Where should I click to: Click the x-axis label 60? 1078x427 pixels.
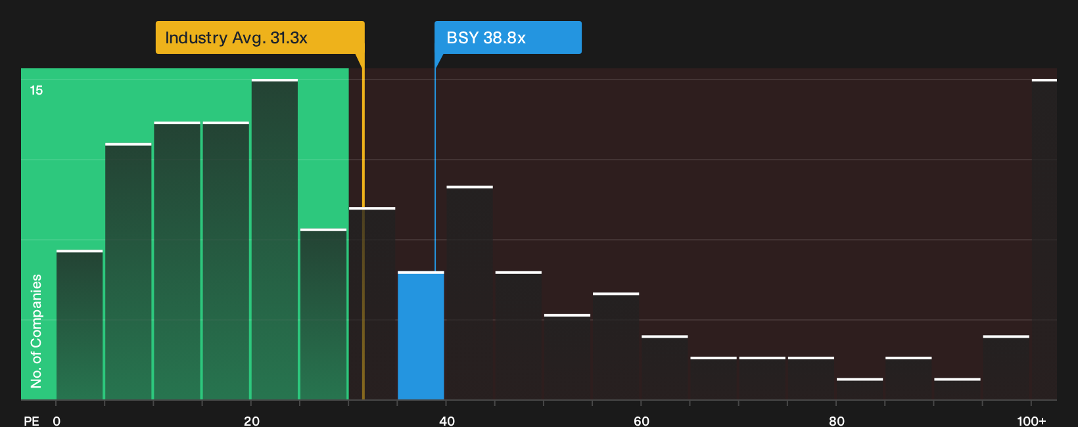click(x=642, y=421)
